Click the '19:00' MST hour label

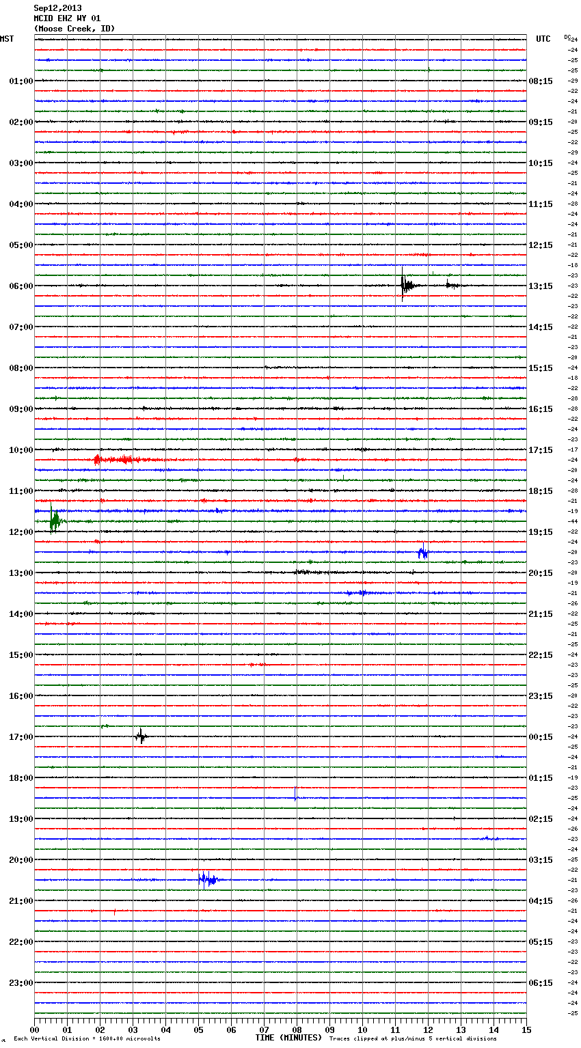pos(21,818)
